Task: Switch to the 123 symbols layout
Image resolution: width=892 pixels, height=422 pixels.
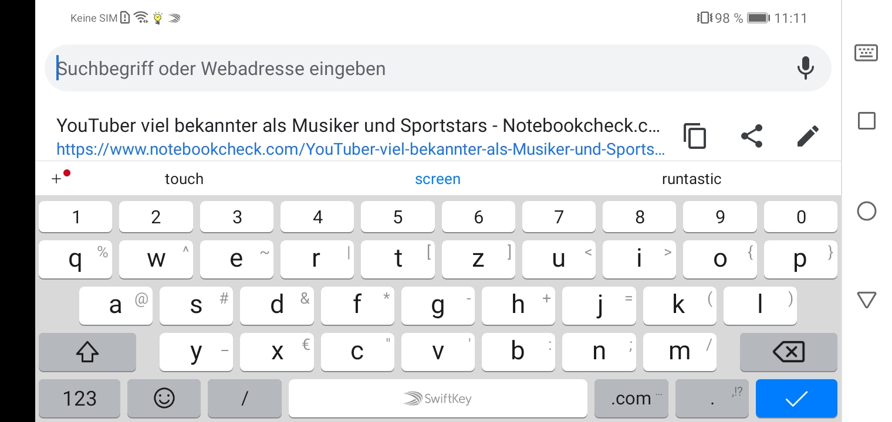Action: click(79, 399)
